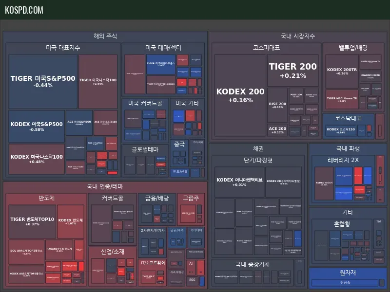Click the 중국 section header
Viewport: 390px width, 292px height.
(179, 144)
